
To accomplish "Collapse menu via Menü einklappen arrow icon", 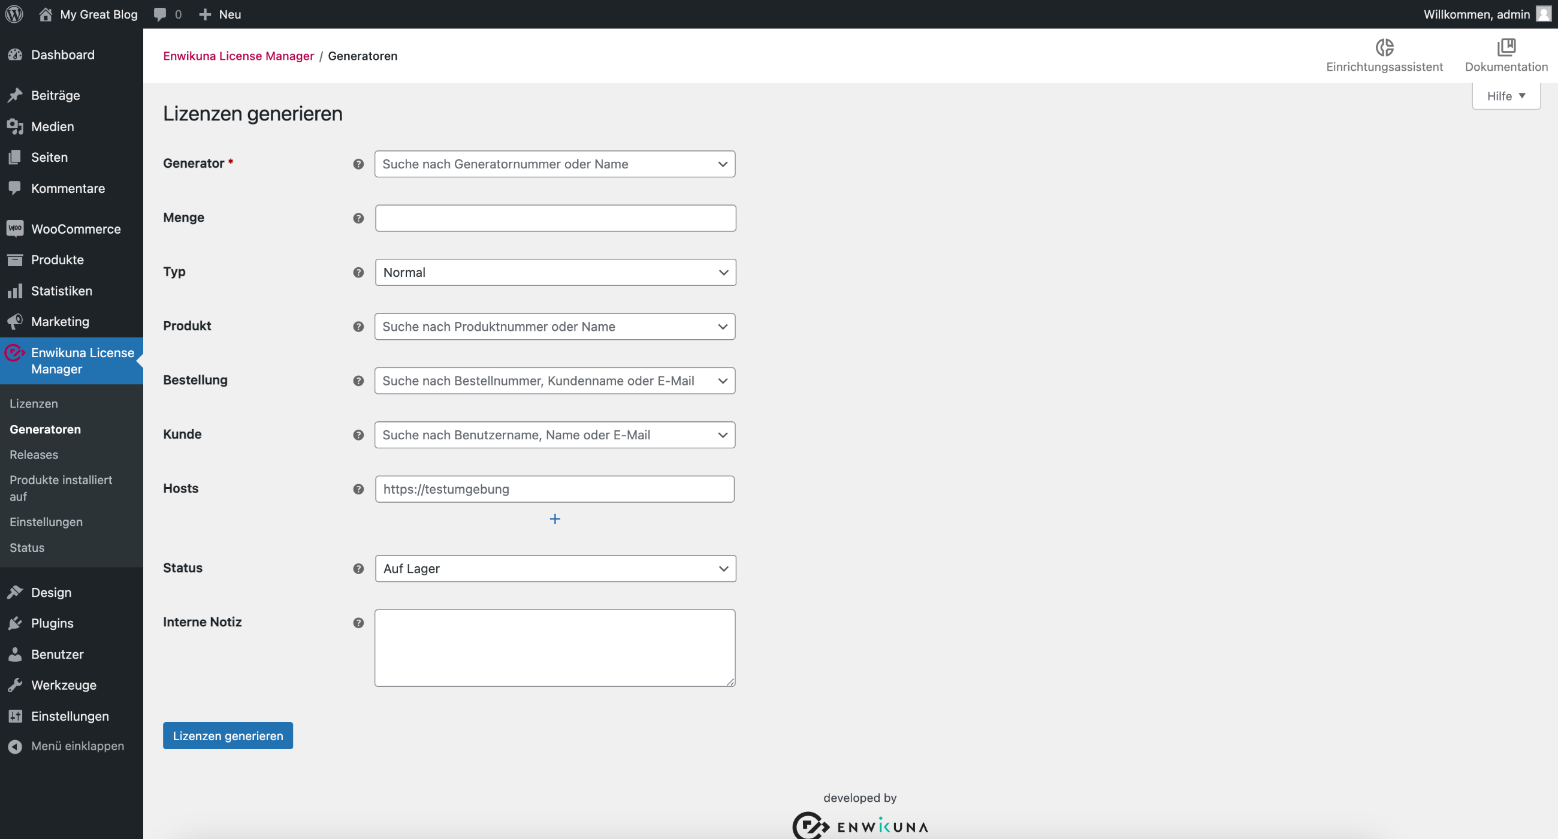I will 15,747.
